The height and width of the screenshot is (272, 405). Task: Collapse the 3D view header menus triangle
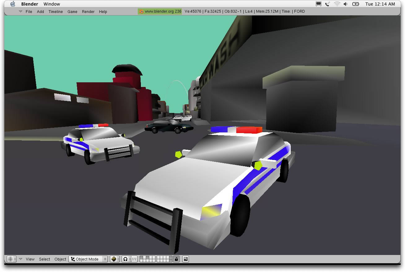coord(20,259)
